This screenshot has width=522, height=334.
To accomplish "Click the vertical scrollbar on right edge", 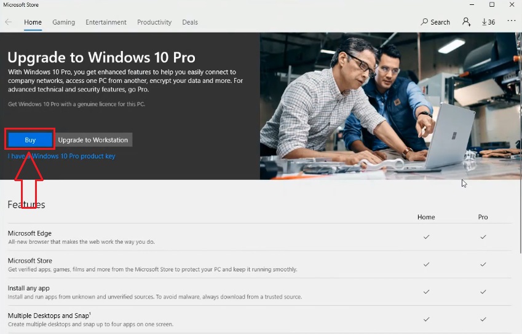I will pyautogui.click(x=520, y=143).
